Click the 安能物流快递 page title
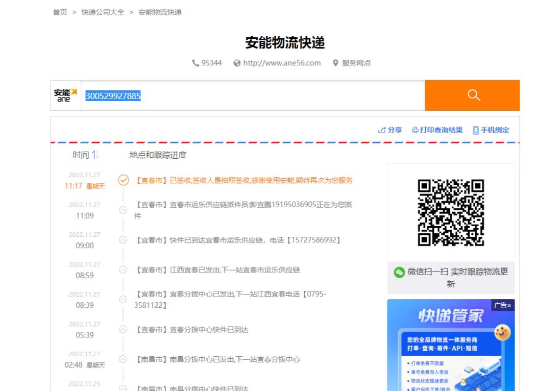This screenshot has width=536, height=391. 285,43
